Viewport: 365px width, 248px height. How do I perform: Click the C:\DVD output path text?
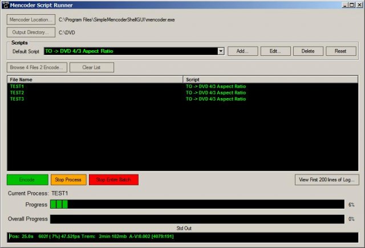(67, 32)
